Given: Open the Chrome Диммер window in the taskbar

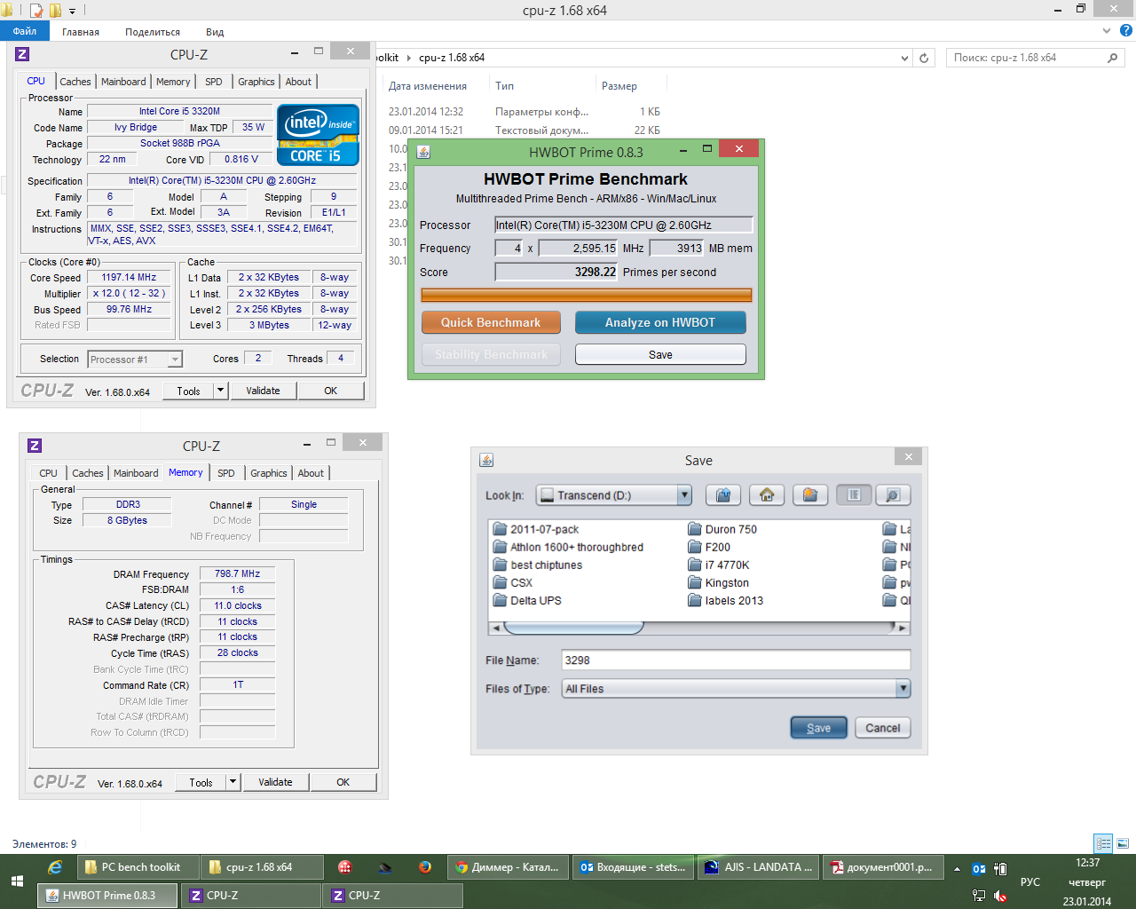Looking at the screenshot, I should point(507,867).
